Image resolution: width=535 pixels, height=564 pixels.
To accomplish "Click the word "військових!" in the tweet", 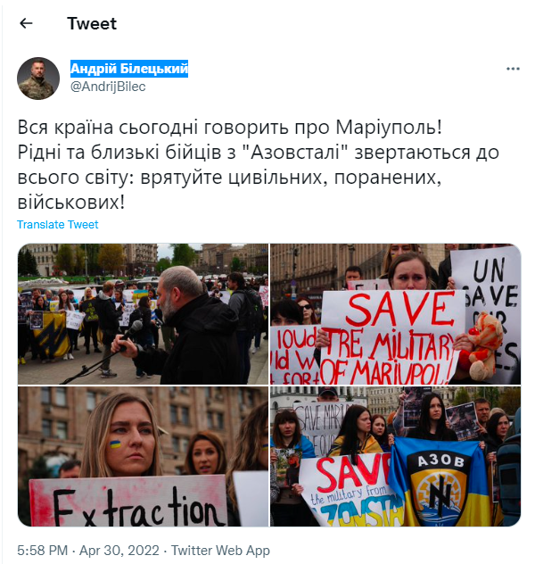I will 71,203.
